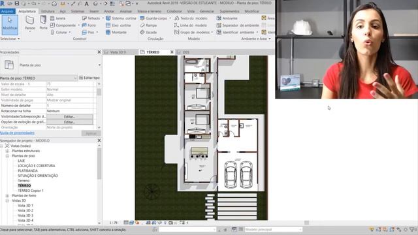Open the Gerenciar ribbon tab
The height and width of the screenshot is (235, 418).
pyautogui.click(x=207, y=11)
